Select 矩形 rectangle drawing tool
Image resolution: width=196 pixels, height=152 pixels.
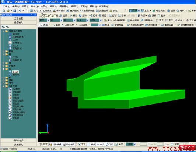click(106, 25)
